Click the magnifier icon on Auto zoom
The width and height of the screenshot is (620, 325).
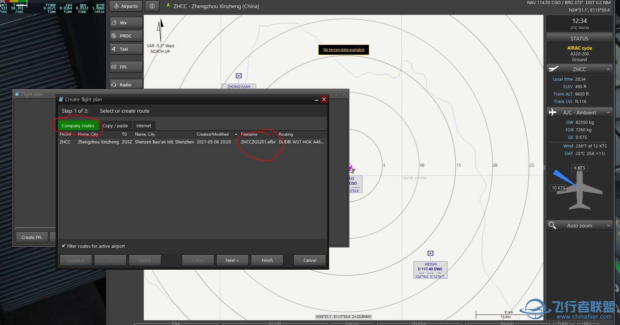coord(552,225)
